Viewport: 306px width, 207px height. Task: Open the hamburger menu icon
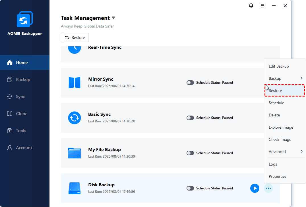[x=262, y=6]
